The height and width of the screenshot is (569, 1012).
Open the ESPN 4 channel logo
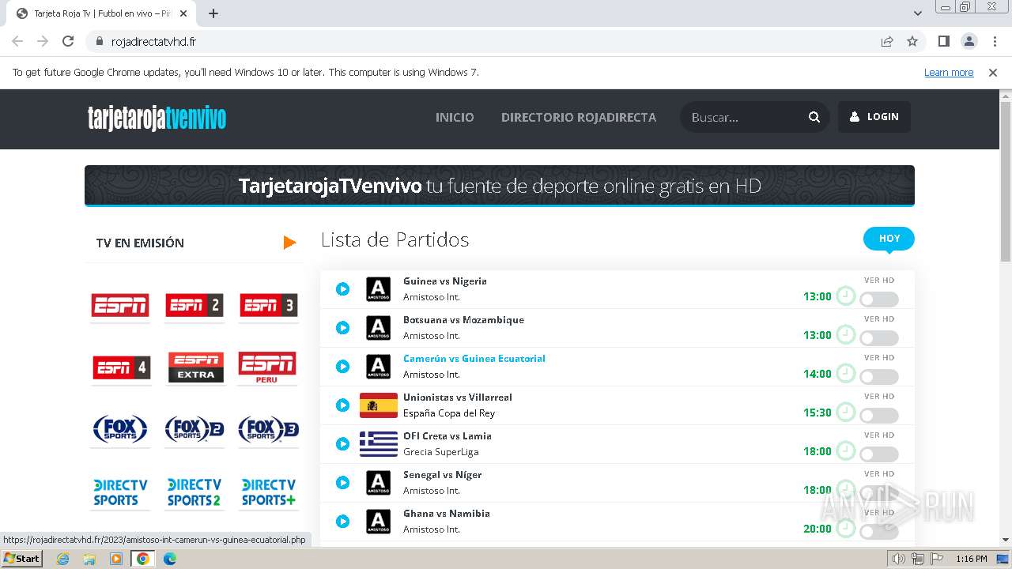(x=121, y=367)
